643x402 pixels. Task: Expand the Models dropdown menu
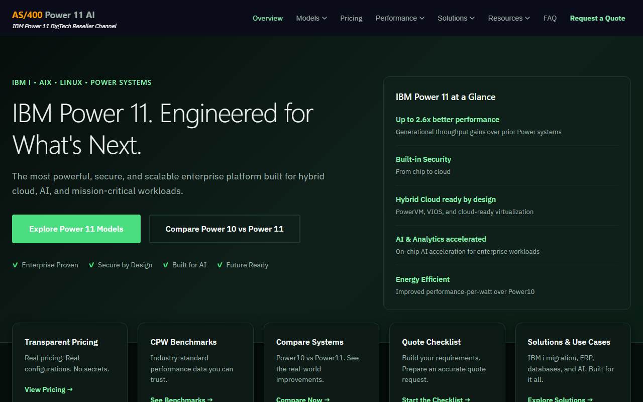(311, 18)
